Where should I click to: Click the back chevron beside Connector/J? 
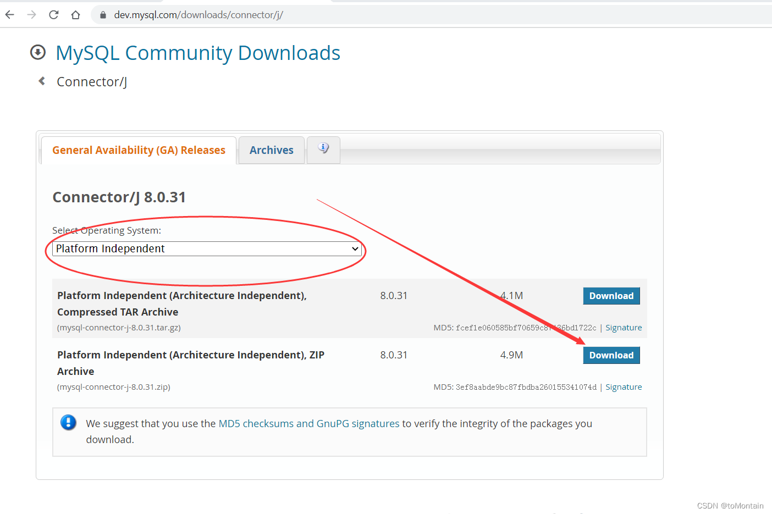(x=42, y=81)
